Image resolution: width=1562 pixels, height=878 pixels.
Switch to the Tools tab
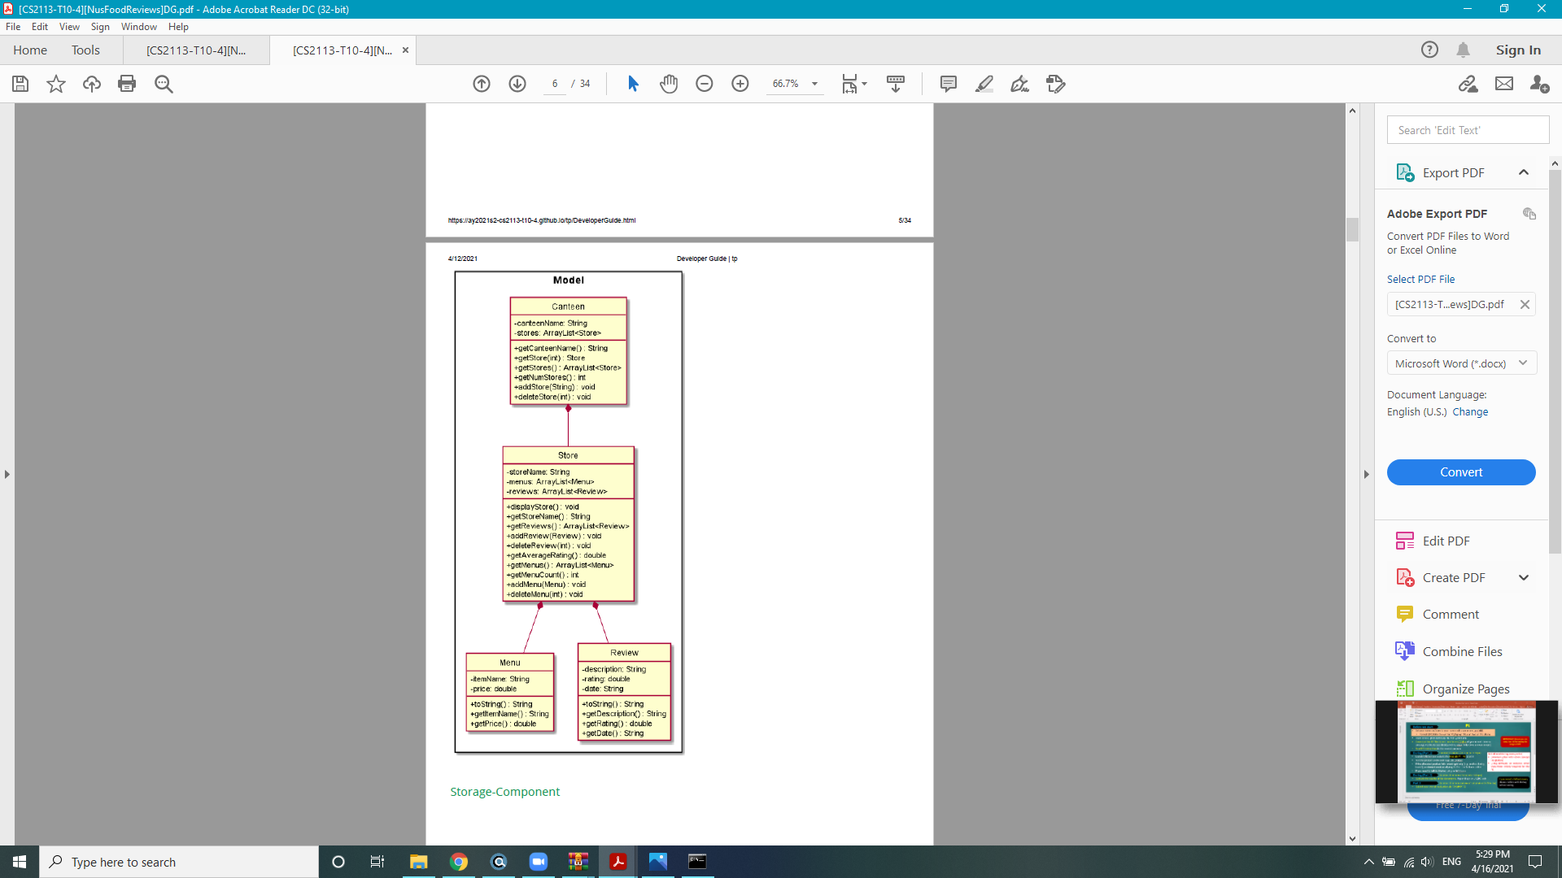point(85,50)
